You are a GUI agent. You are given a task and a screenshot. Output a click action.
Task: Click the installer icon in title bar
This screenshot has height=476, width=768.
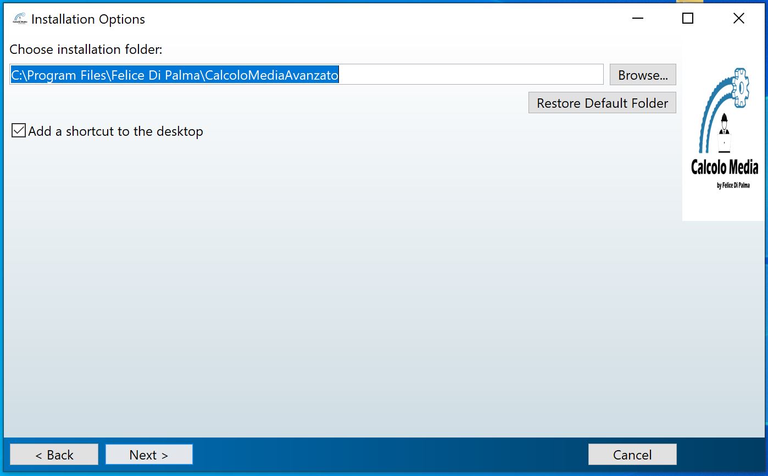(20, 19)
